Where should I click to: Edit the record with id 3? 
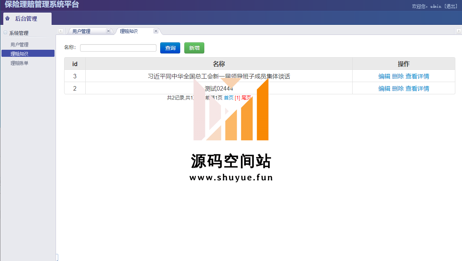pos(384,76)
